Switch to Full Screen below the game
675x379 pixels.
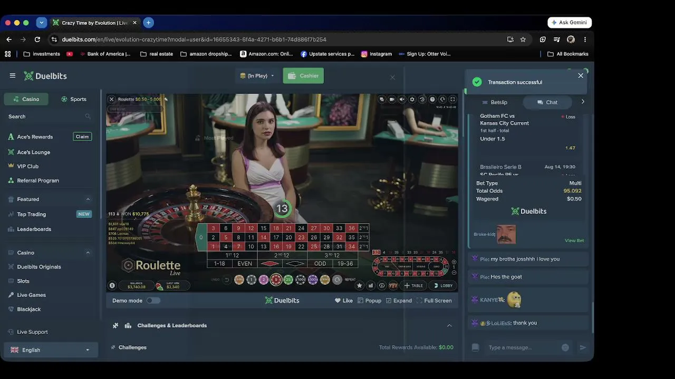point(434,301)
